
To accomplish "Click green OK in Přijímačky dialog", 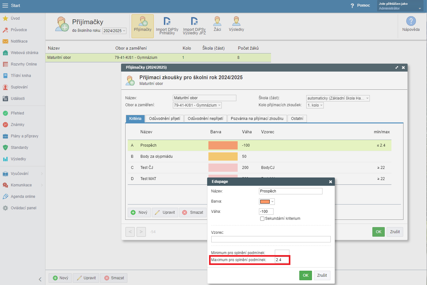I will pyautogui.click(x=378, y=232).
